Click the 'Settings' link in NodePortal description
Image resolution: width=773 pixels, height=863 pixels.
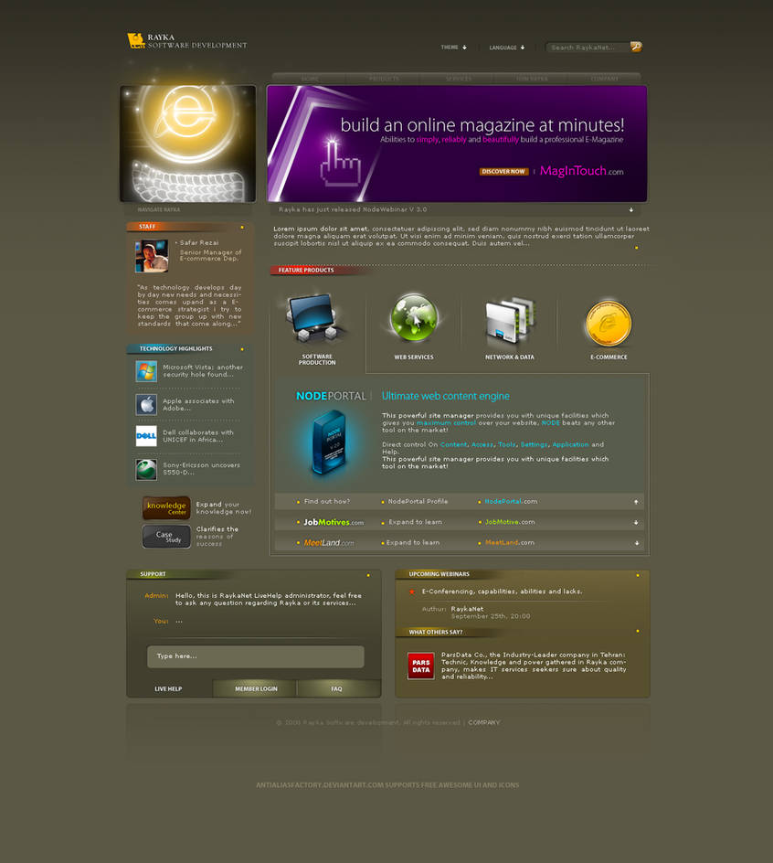tap(534, 444)
